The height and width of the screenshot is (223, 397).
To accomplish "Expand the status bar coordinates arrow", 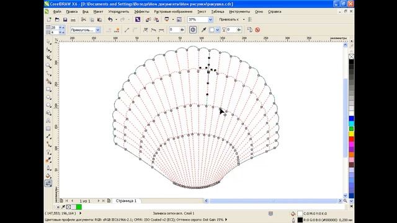I will (81, 213).
